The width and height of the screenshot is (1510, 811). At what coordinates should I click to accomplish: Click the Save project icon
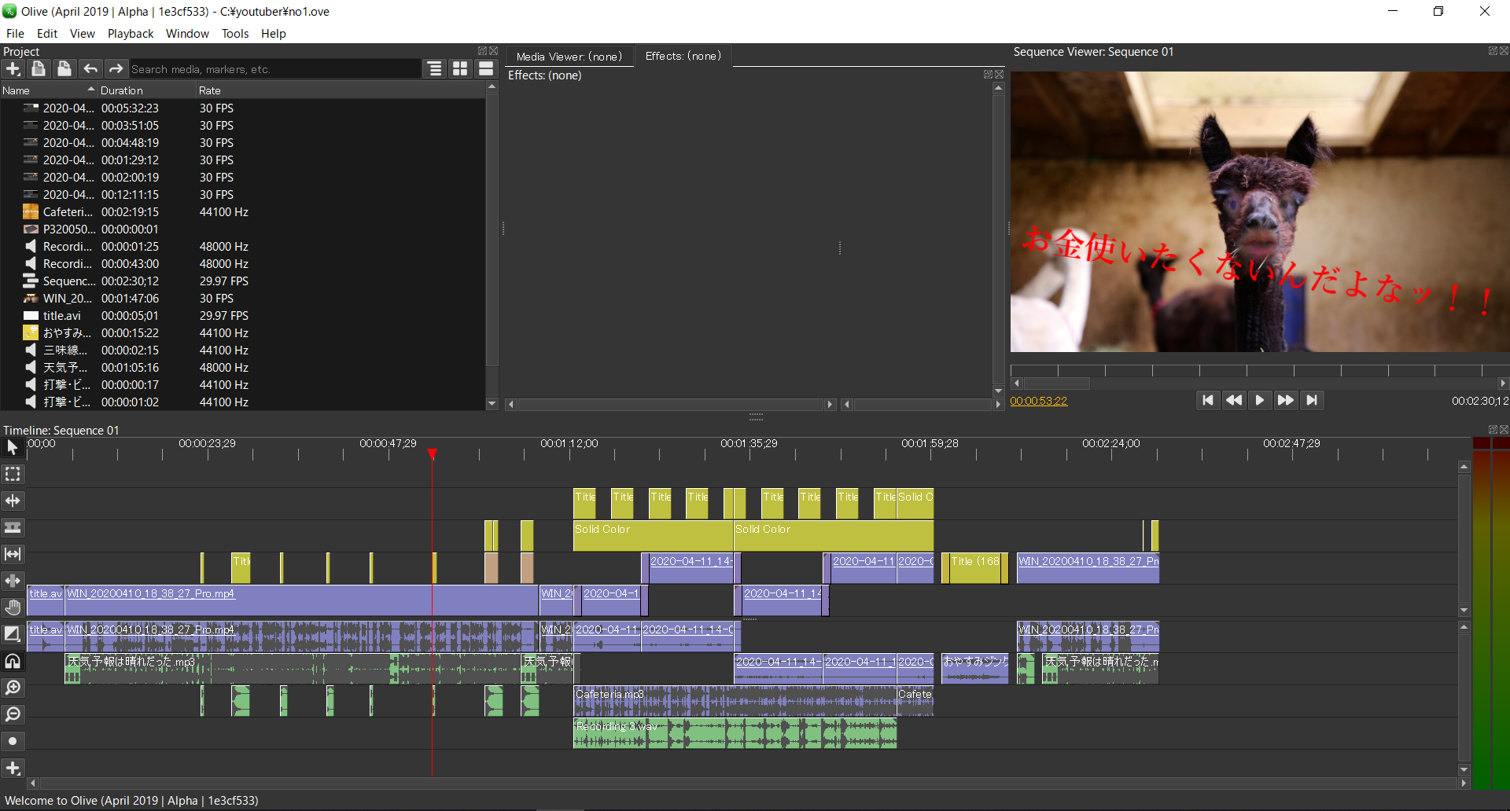[x=64, y=69]
